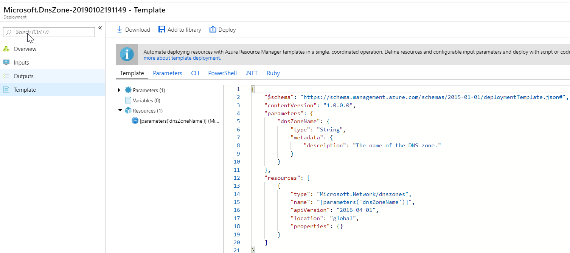Expand the Parameters (1) tree node arrow
The height and width of the screenshot is (253, 570).
[x=119, y=90]
